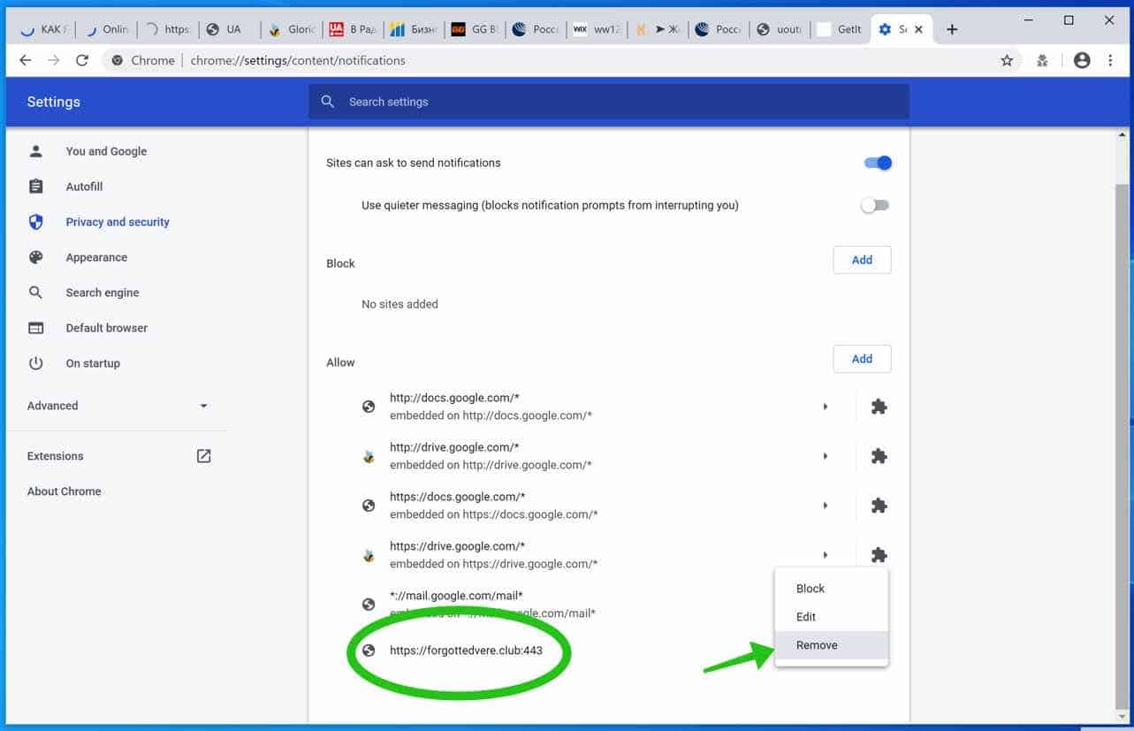This screenshot has height=731, width=1134.
Task: Open the Chrome three-dot menu
Action: point(1110,60)
